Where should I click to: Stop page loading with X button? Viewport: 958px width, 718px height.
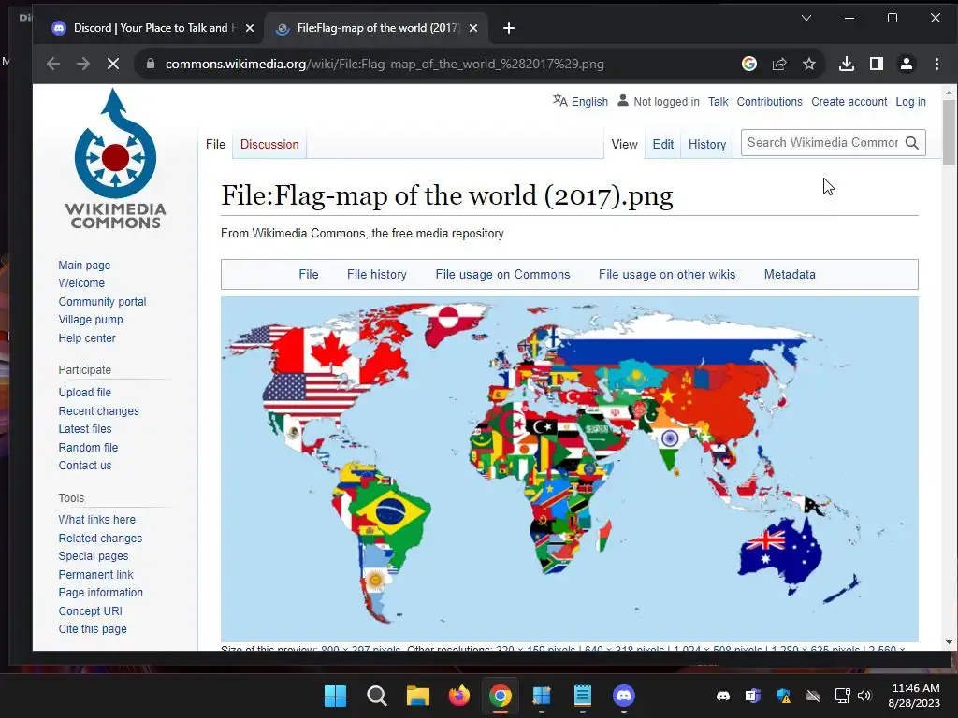[113, 64]
